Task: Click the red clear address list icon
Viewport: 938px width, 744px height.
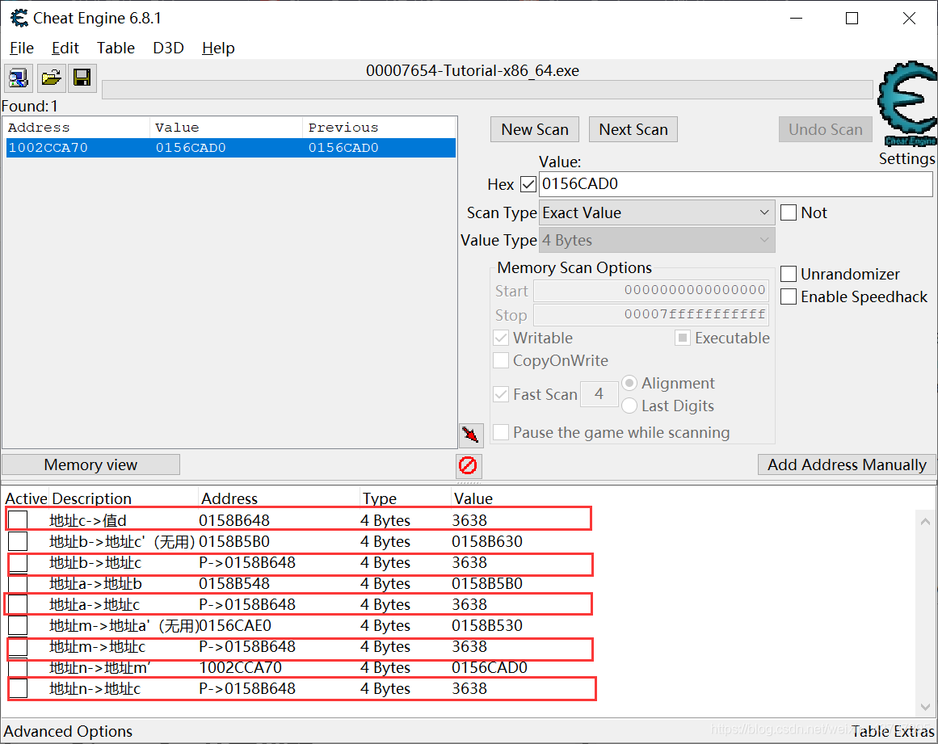Action: click(x=468, y=466)
